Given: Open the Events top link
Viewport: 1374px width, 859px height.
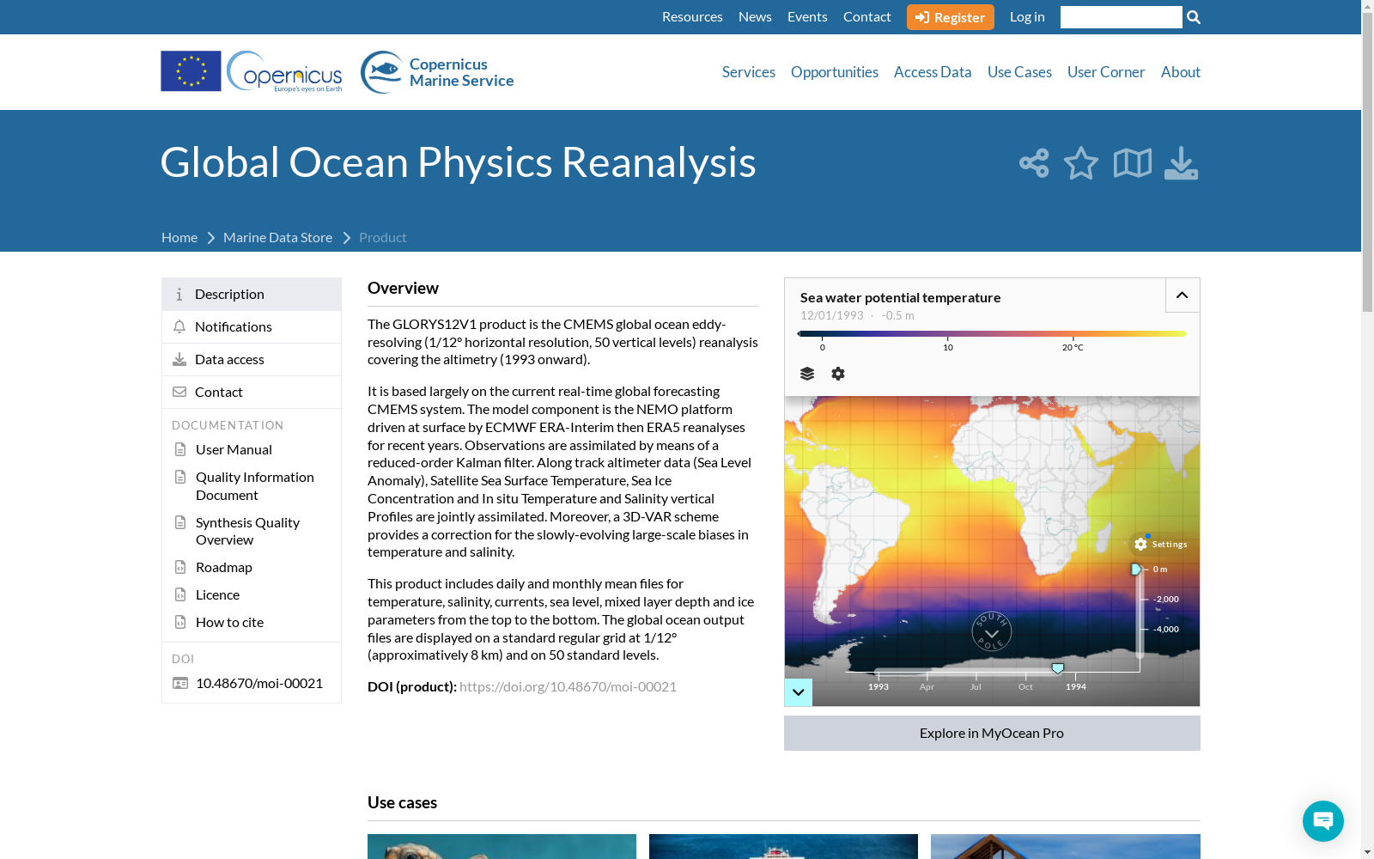Looking at the screenshot, I should point(807,17).
